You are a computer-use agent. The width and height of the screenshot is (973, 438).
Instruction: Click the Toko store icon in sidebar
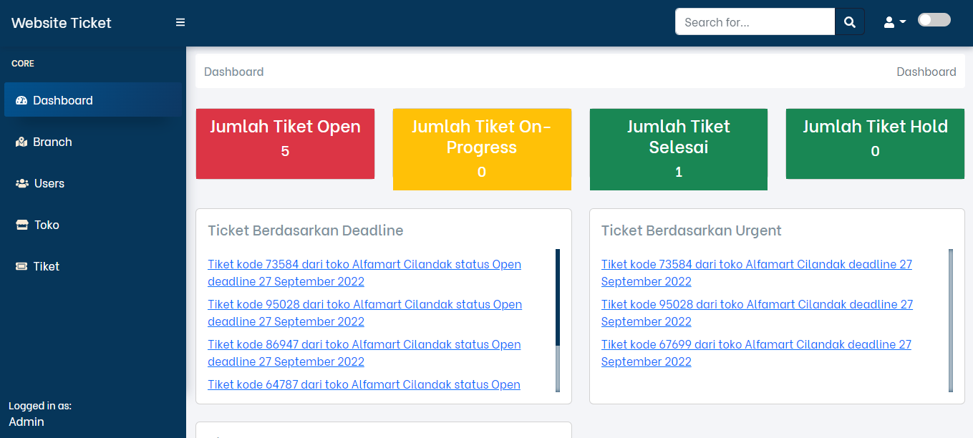pyautogui.click(x=21, y=225)
